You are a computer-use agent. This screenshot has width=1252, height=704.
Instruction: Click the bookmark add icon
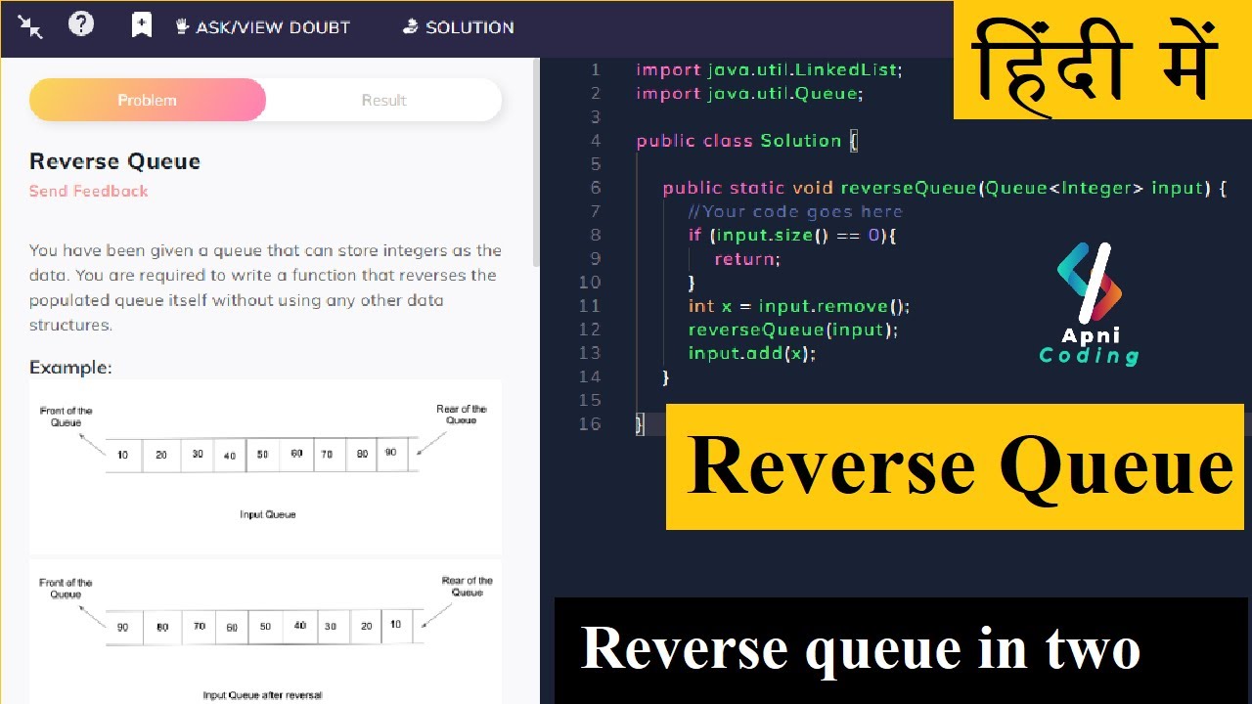[141, 25]
